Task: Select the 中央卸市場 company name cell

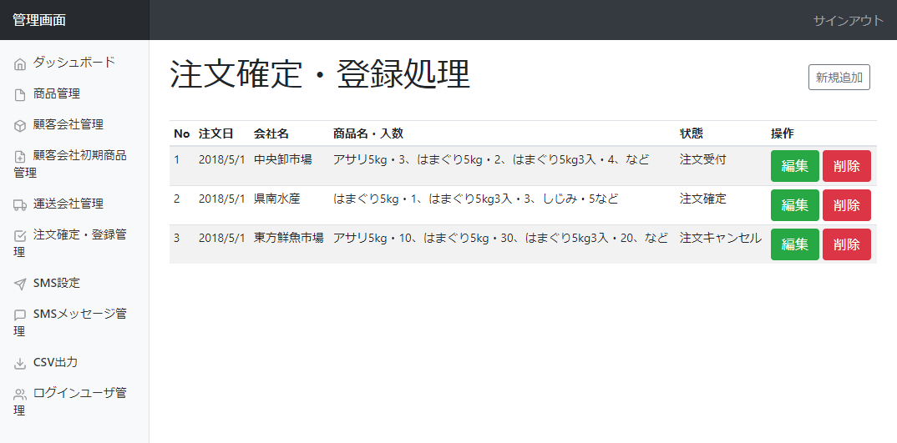Action: coord(282,159)
